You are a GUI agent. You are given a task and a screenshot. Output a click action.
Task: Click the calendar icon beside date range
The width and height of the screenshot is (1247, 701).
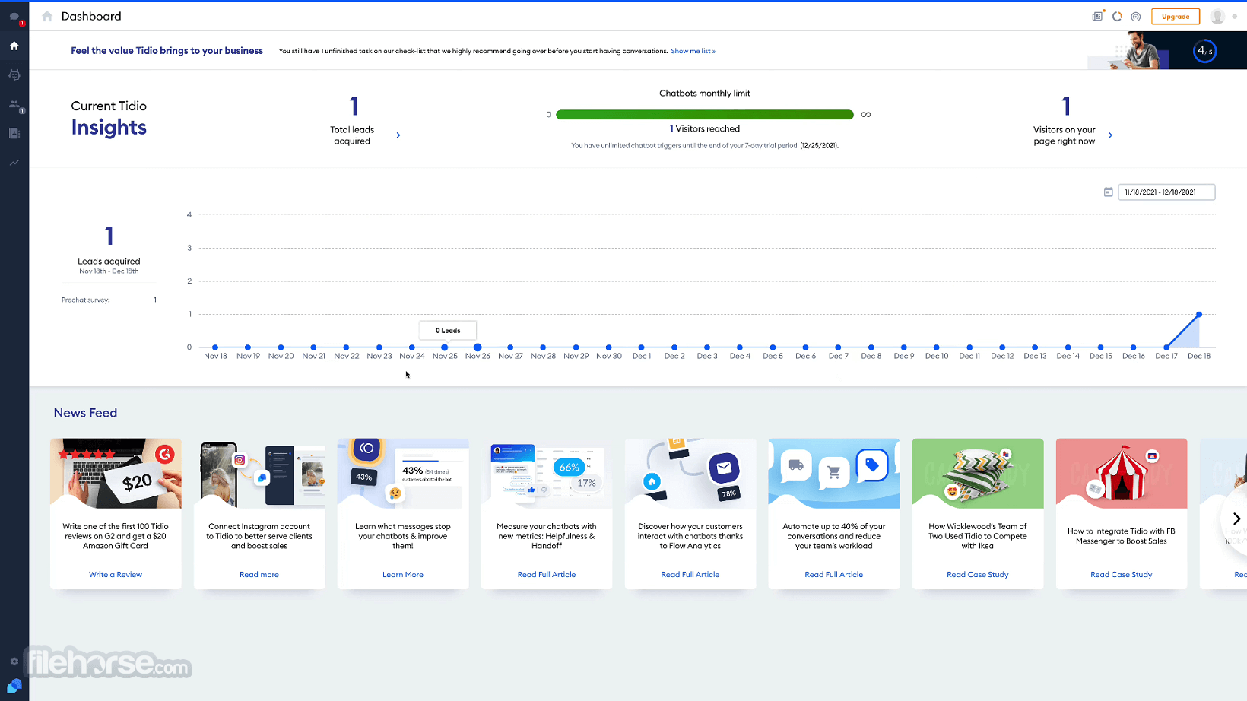click(1108, 192)
